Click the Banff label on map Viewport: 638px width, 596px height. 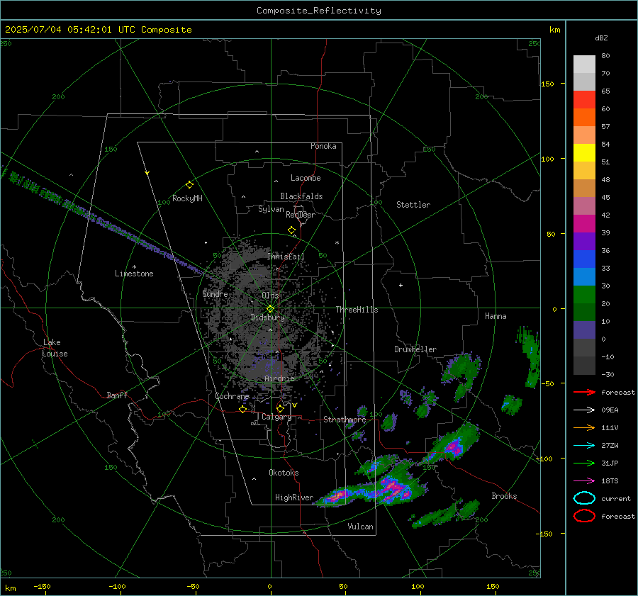pyautogui.click(x=117, y=395)
